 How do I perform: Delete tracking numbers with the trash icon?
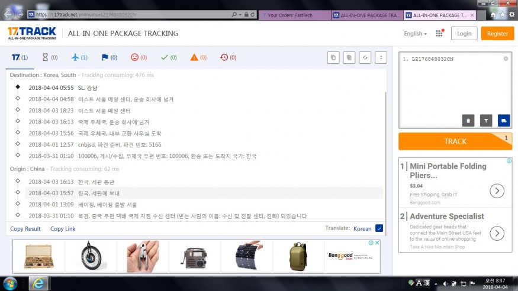click(x=468, y=120)
